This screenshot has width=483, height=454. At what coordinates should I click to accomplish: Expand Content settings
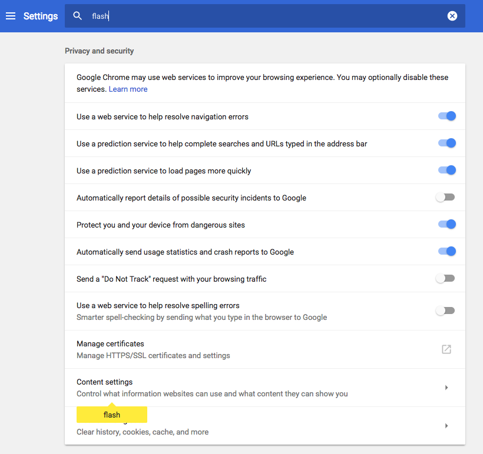(x=446, y=387)
